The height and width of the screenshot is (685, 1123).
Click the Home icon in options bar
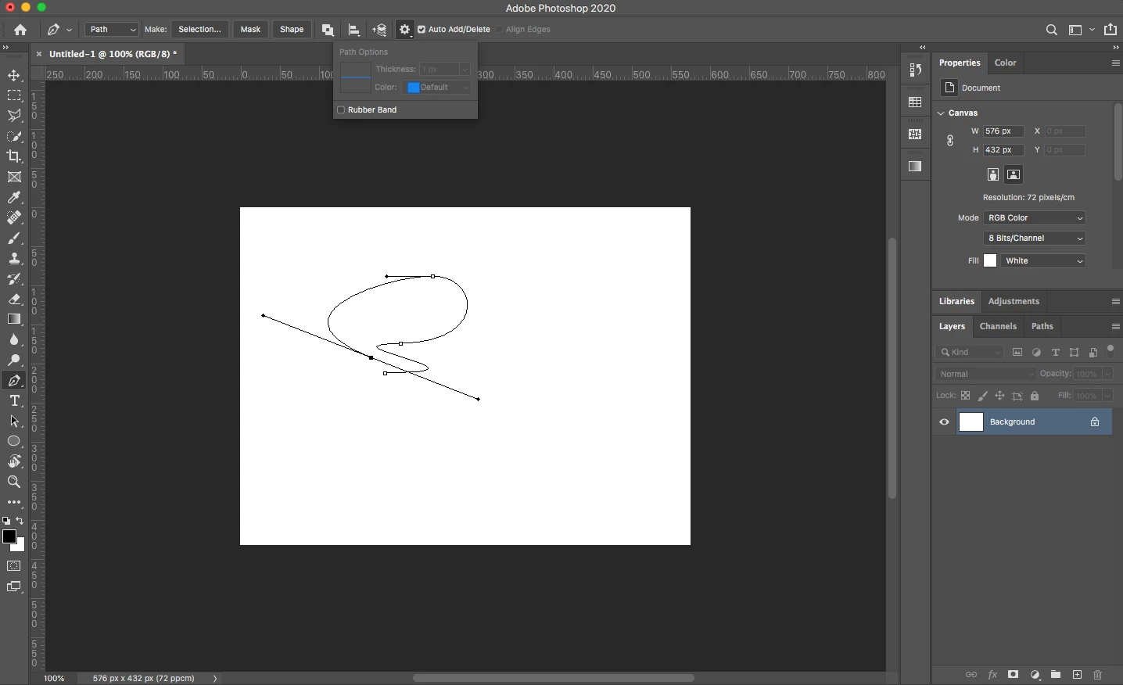coord(20,30)
